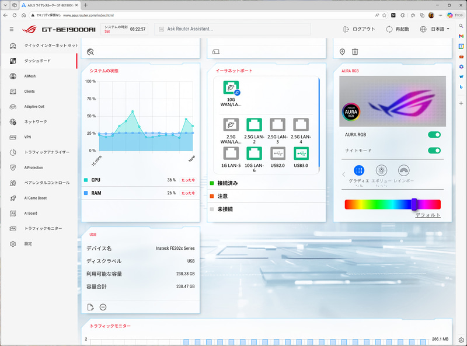Select the レインボー lighting effect
This screenshot has height=346, width=467.
[404, 170]
